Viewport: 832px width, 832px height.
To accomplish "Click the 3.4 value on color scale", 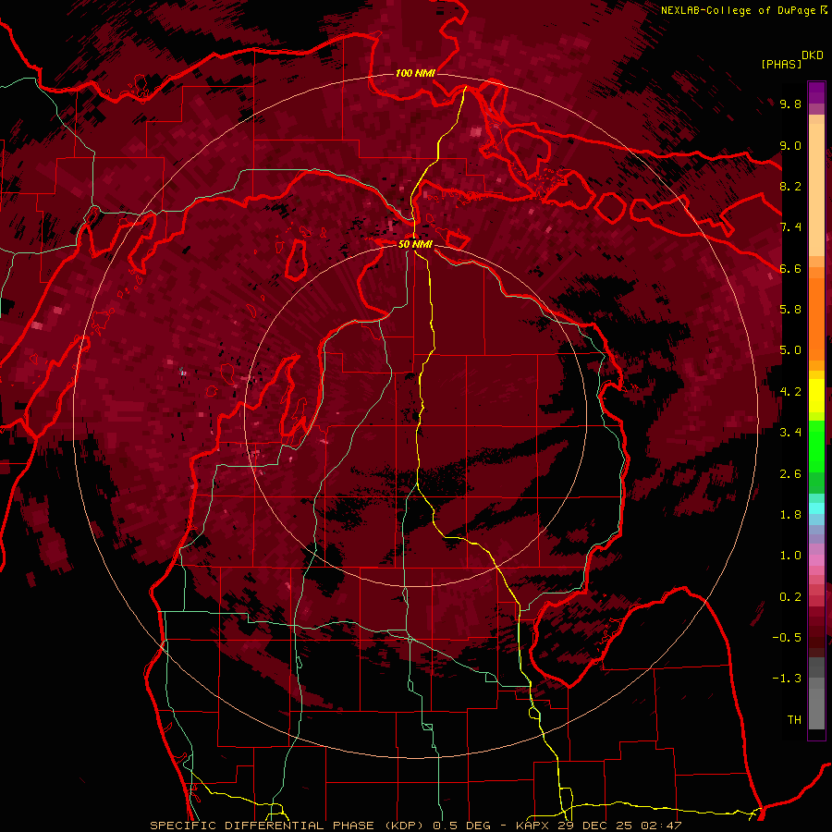I will tap(790, 433).
